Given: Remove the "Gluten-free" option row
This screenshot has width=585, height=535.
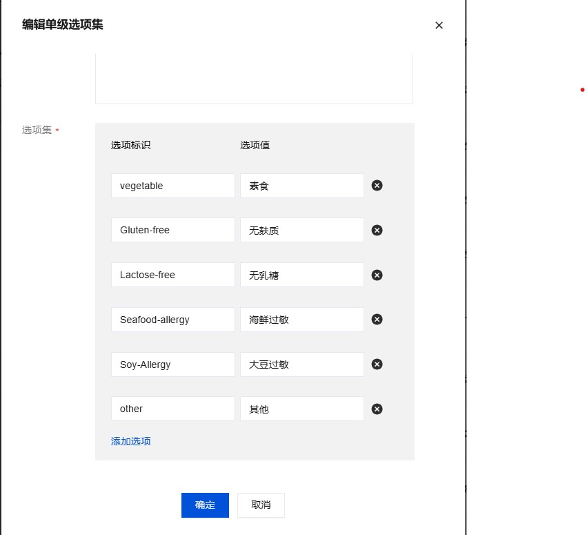Looking at the screenshot, I should point(377,230).
